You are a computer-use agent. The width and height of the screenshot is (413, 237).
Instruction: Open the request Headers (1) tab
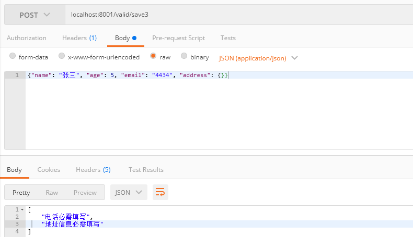click(x=79, y=38)
